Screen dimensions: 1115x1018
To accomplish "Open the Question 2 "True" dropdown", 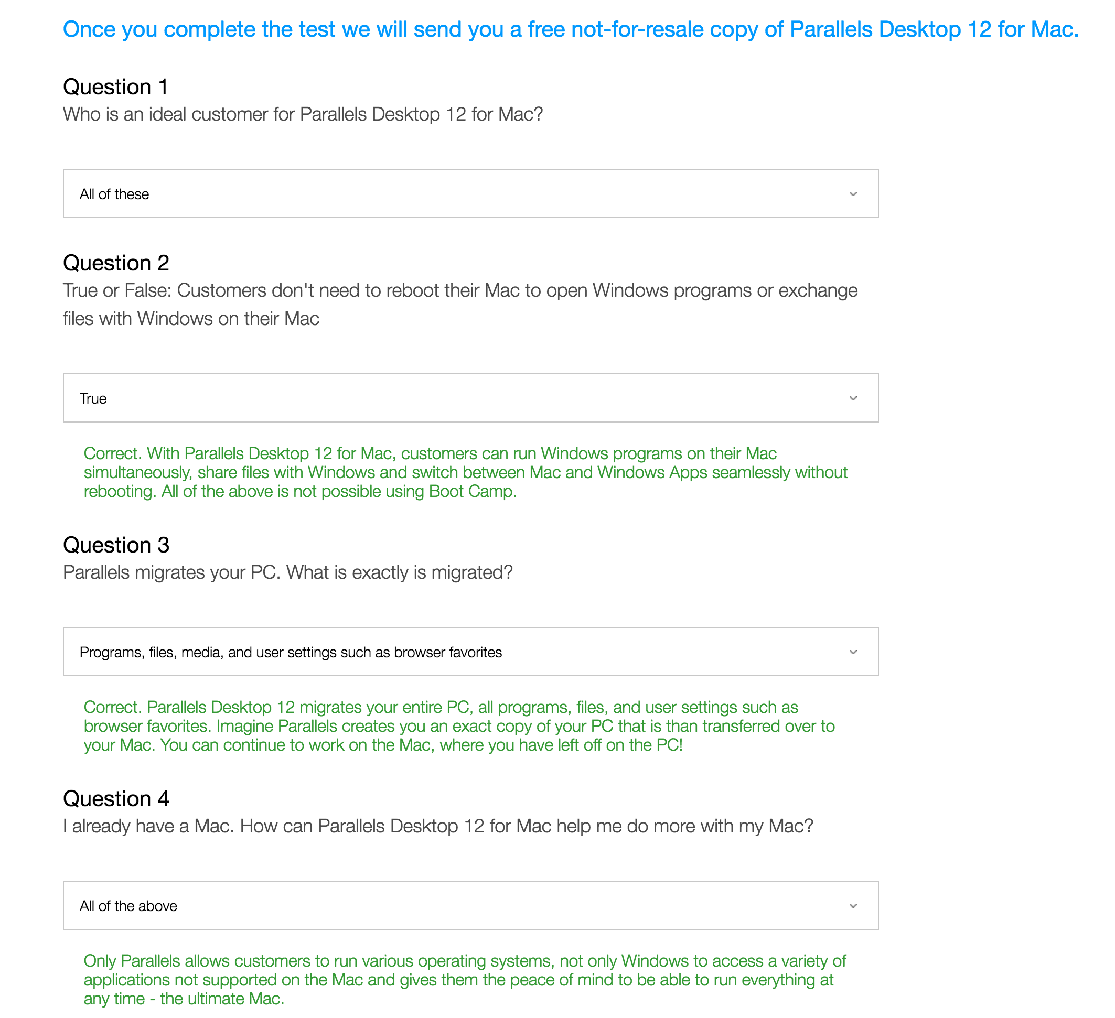I will (x=470, y=398).
